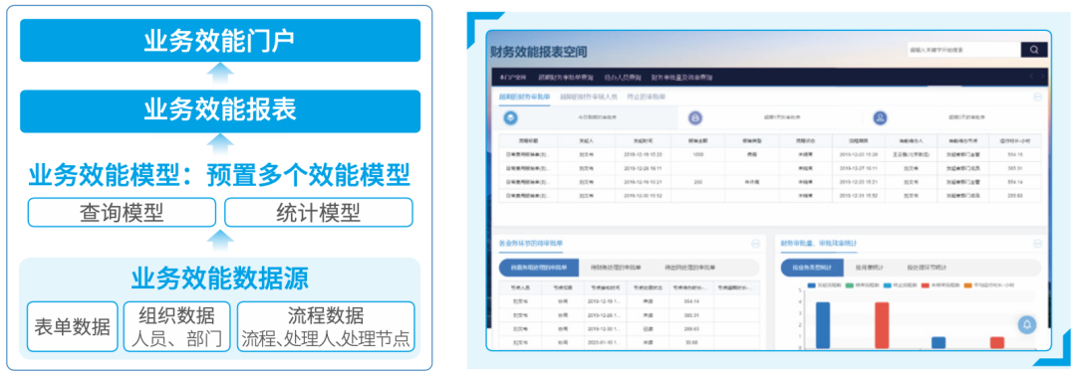The height and width of the screenshot is (373, 1076).
Task: Click the blue layers icon in summary row
Action: 510,118
